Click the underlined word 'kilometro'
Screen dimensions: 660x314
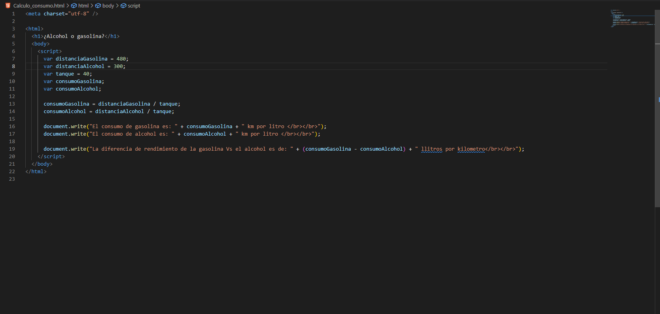click(471, 149)
